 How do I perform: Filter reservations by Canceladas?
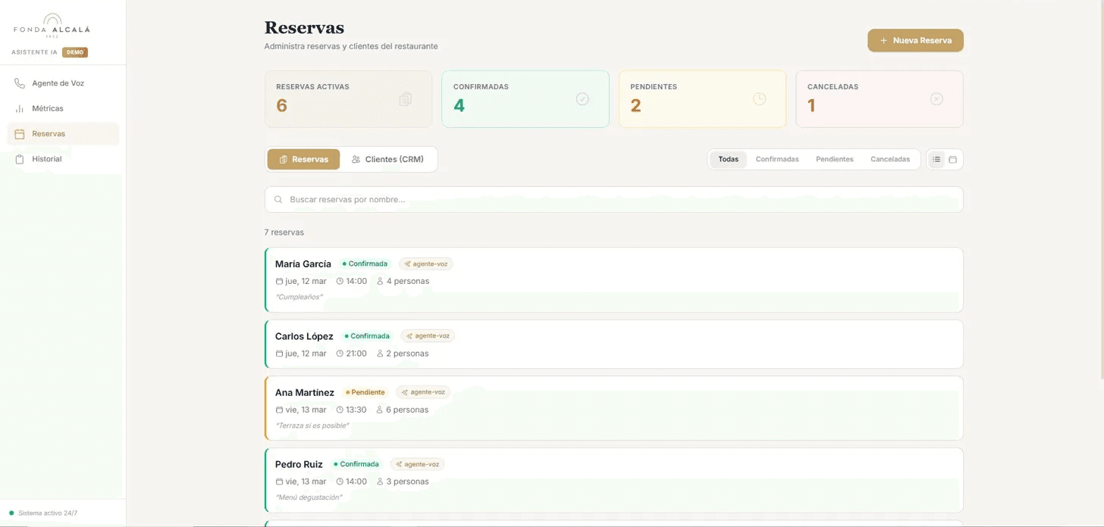890,159
